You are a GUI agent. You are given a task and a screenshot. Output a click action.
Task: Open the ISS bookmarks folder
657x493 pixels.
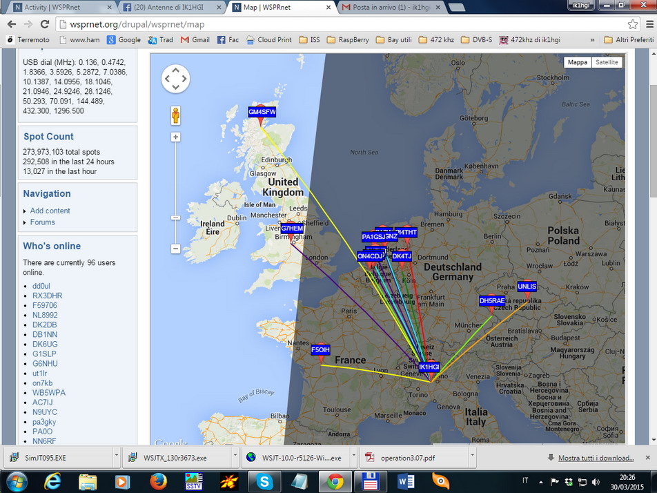coord(309,40)
